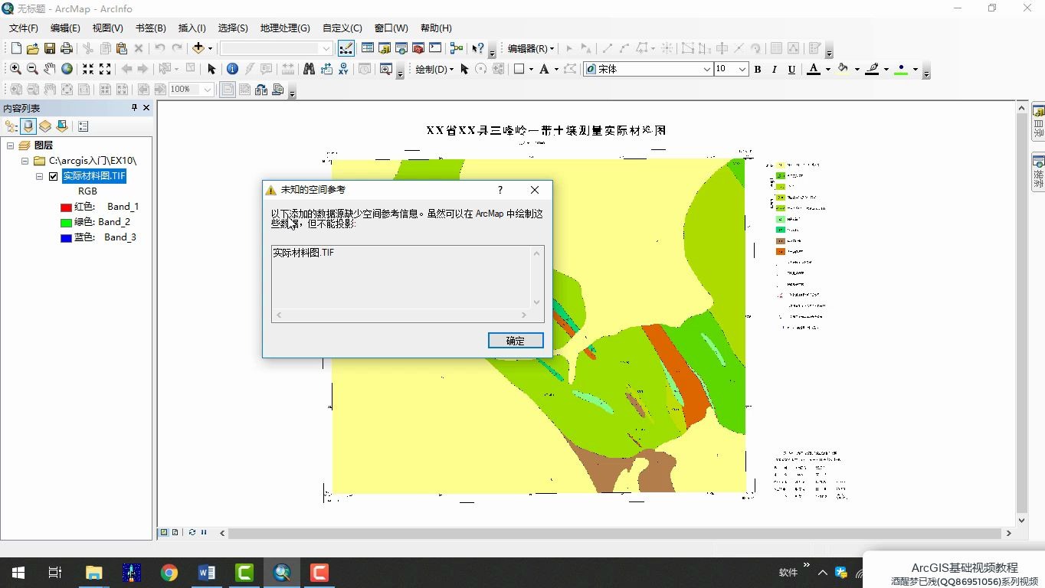Select the Zoom In magnifier tool

pos(15,69)
